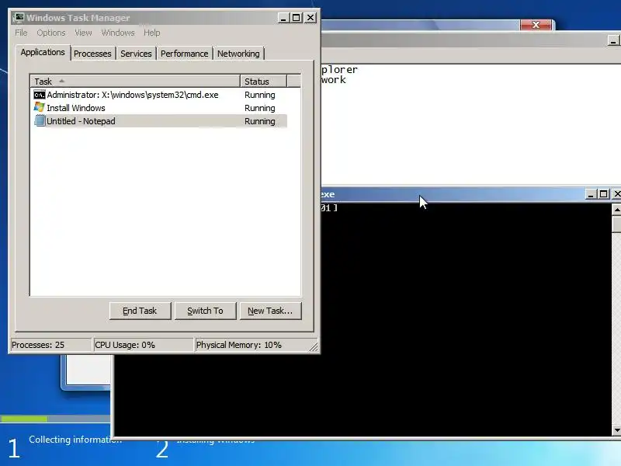Open the Help menu in Task Manager
This screenshot has height=466, width=621.
click(152, 33)
